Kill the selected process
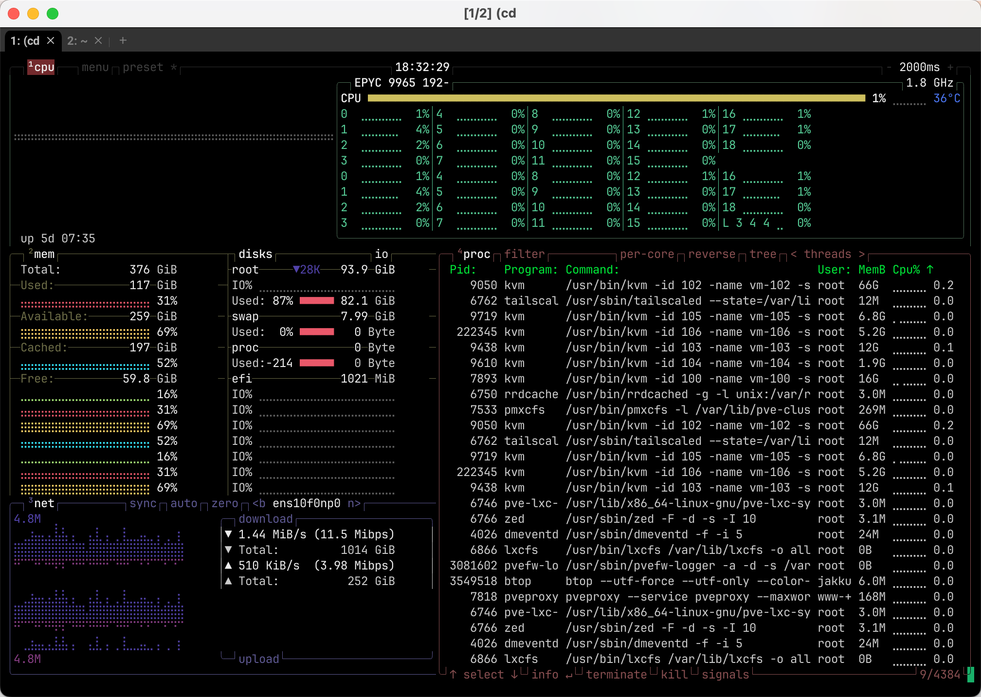The height and width of the screenshot is (697, 981). [674, 675]
